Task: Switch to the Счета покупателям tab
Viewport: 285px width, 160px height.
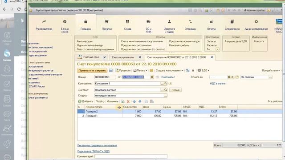Action: 123,57
